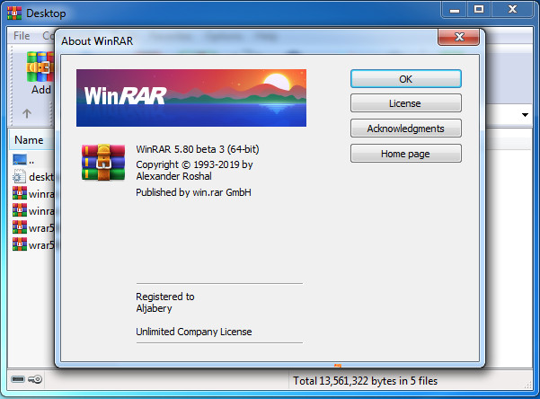Screen dimensions: 540x399
Task: Select the first 'winra' archive file
Action: point(33,193)
